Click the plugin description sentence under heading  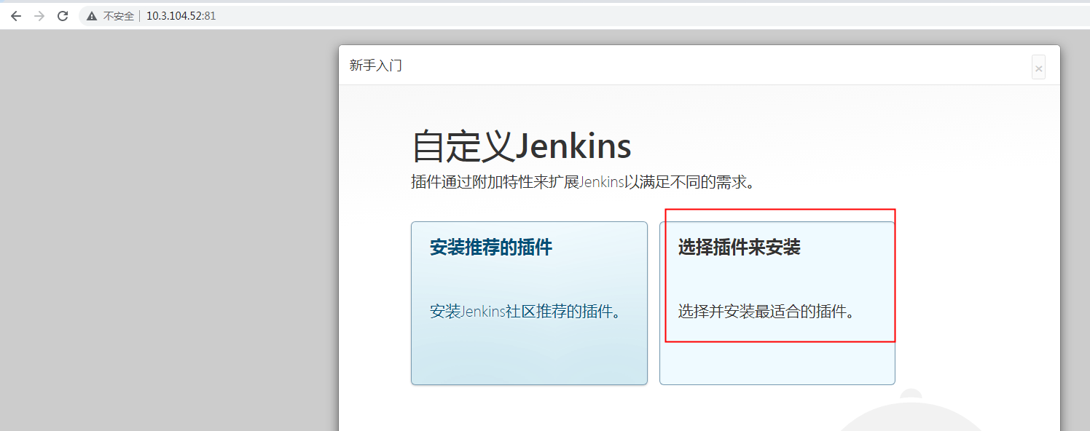[583, 182]
